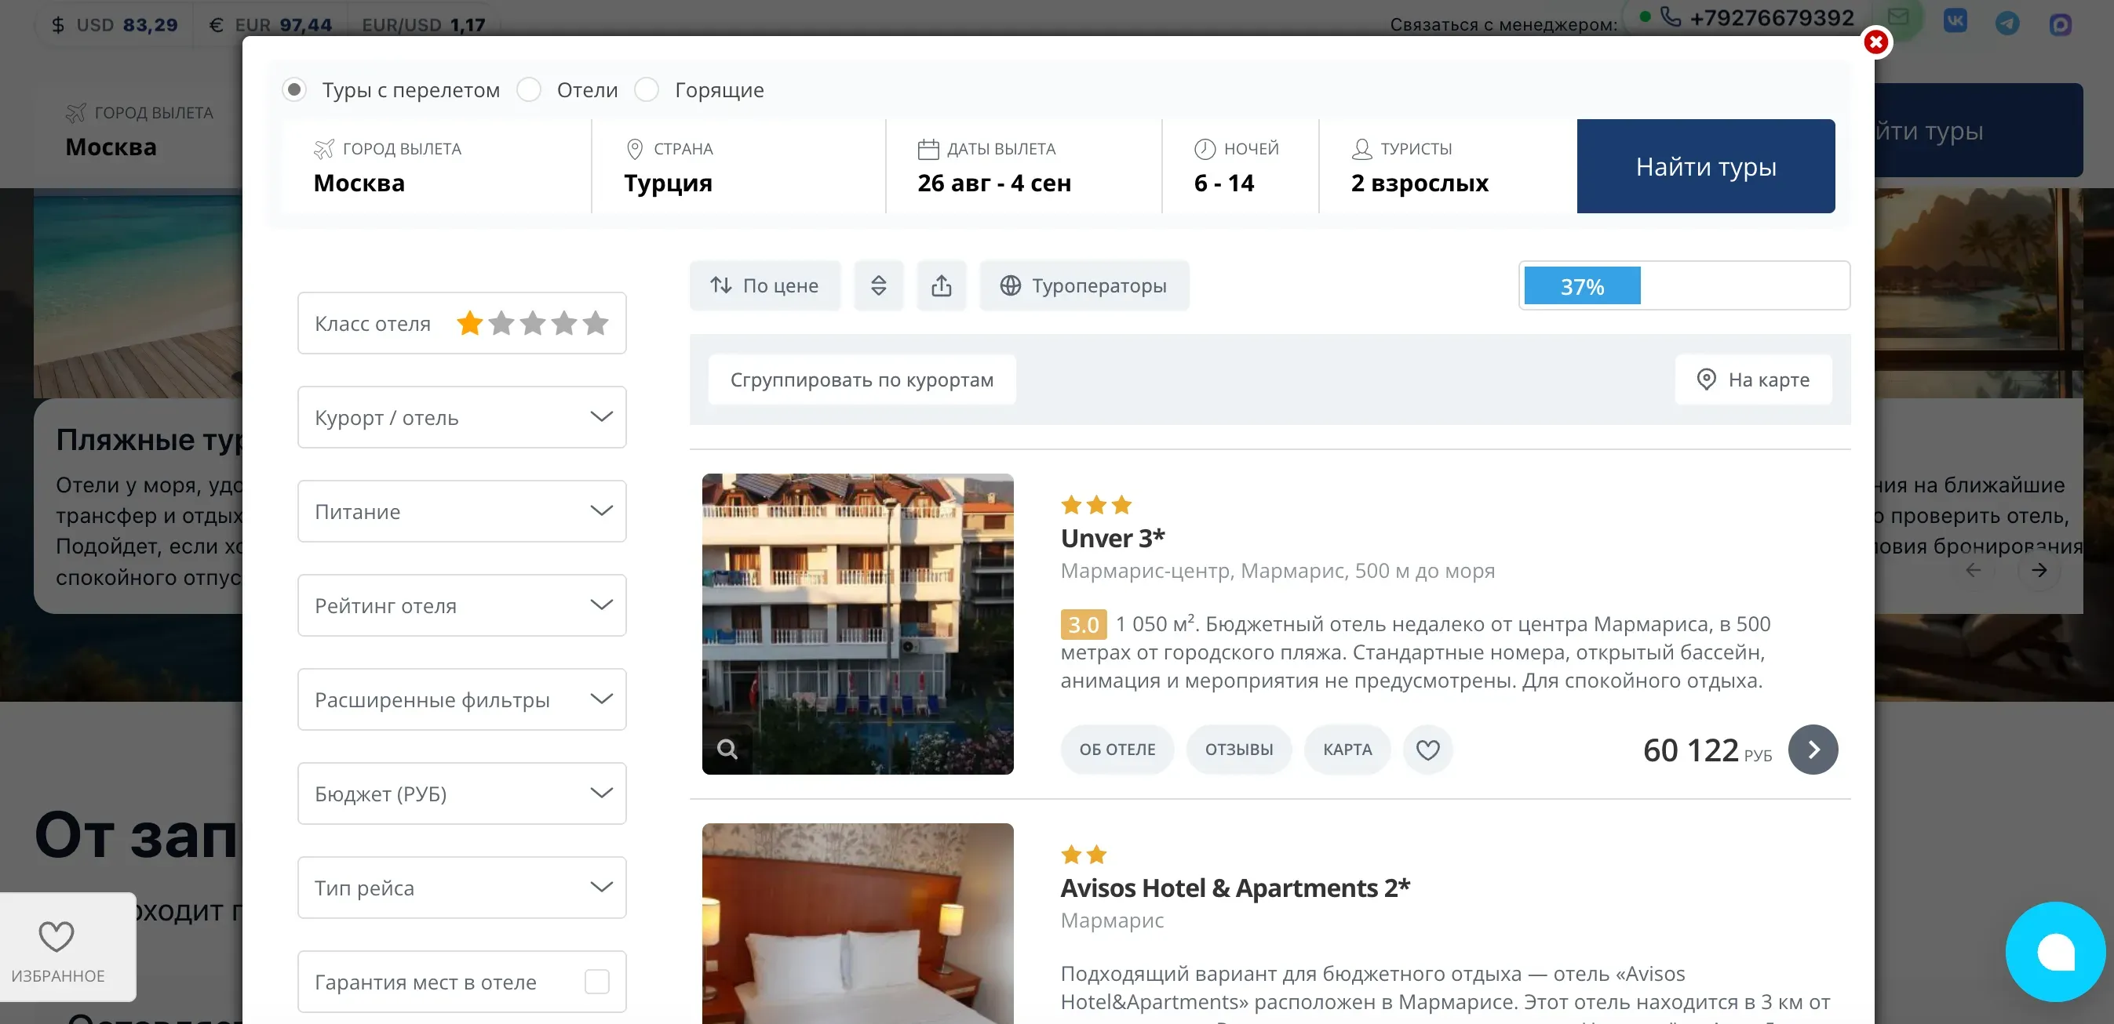Open the Unver 3* hotel title

click(1112, 539)
